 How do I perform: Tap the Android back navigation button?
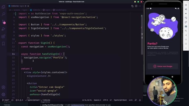coord(153,77)
